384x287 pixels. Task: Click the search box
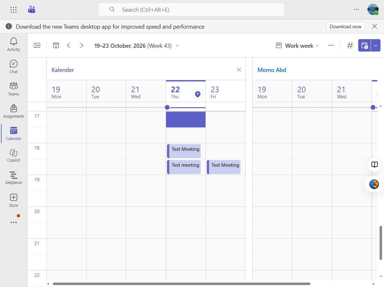191,10
